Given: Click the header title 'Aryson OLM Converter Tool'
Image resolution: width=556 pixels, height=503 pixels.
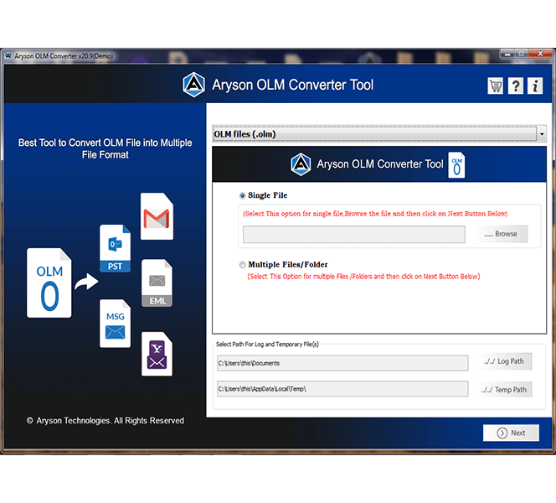Looking at the screenshot, I should click(x=292, y=86).
